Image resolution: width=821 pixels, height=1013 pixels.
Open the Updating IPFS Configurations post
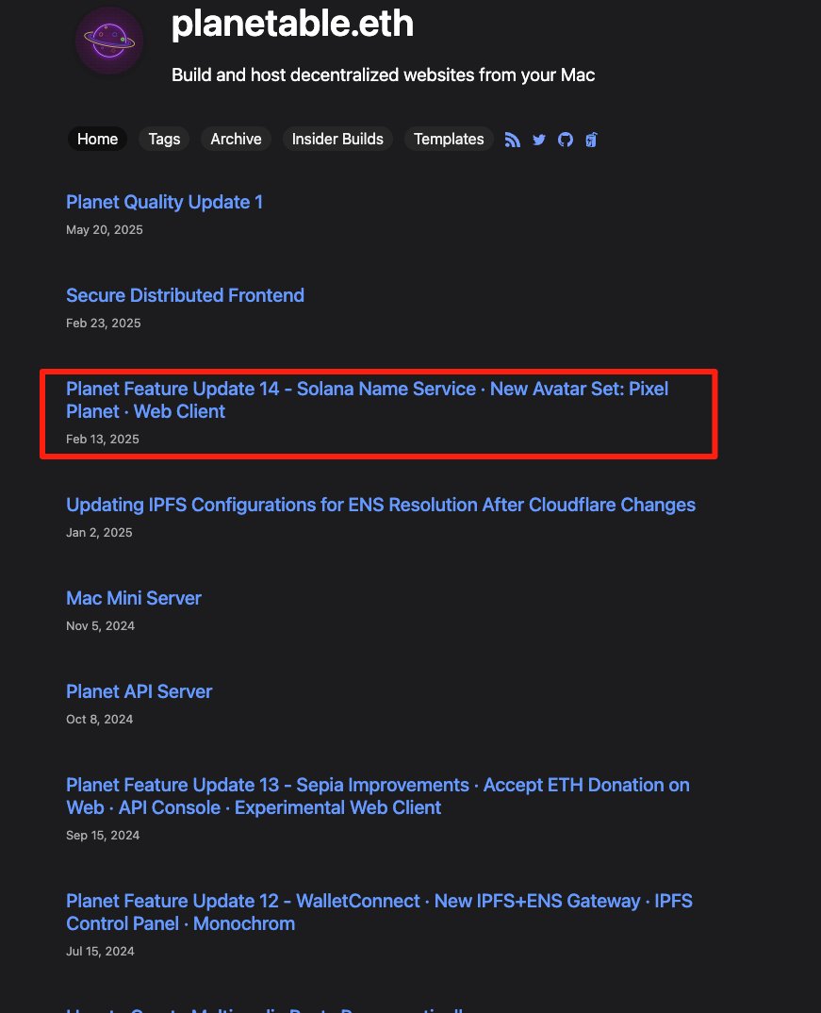coord(381,505)
